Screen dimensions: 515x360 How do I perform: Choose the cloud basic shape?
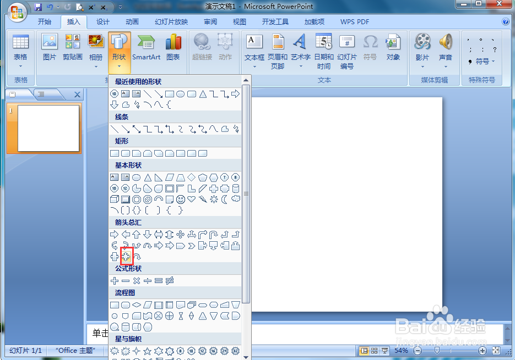pos(236,198)
